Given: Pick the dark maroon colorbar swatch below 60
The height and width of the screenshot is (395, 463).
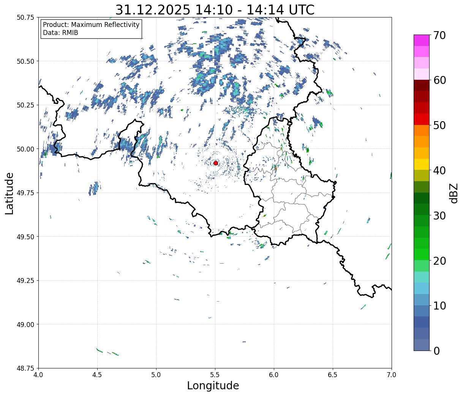Looking at the screenshot, I should point(422,85).
